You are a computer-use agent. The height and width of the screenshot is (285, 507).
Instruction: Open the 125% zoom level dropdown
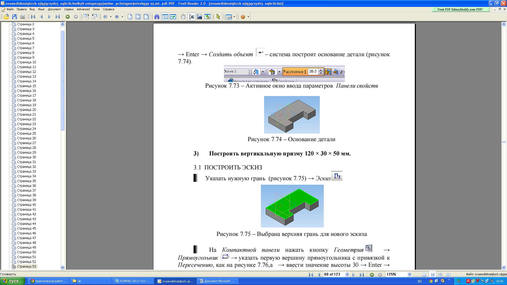[409, 274]
